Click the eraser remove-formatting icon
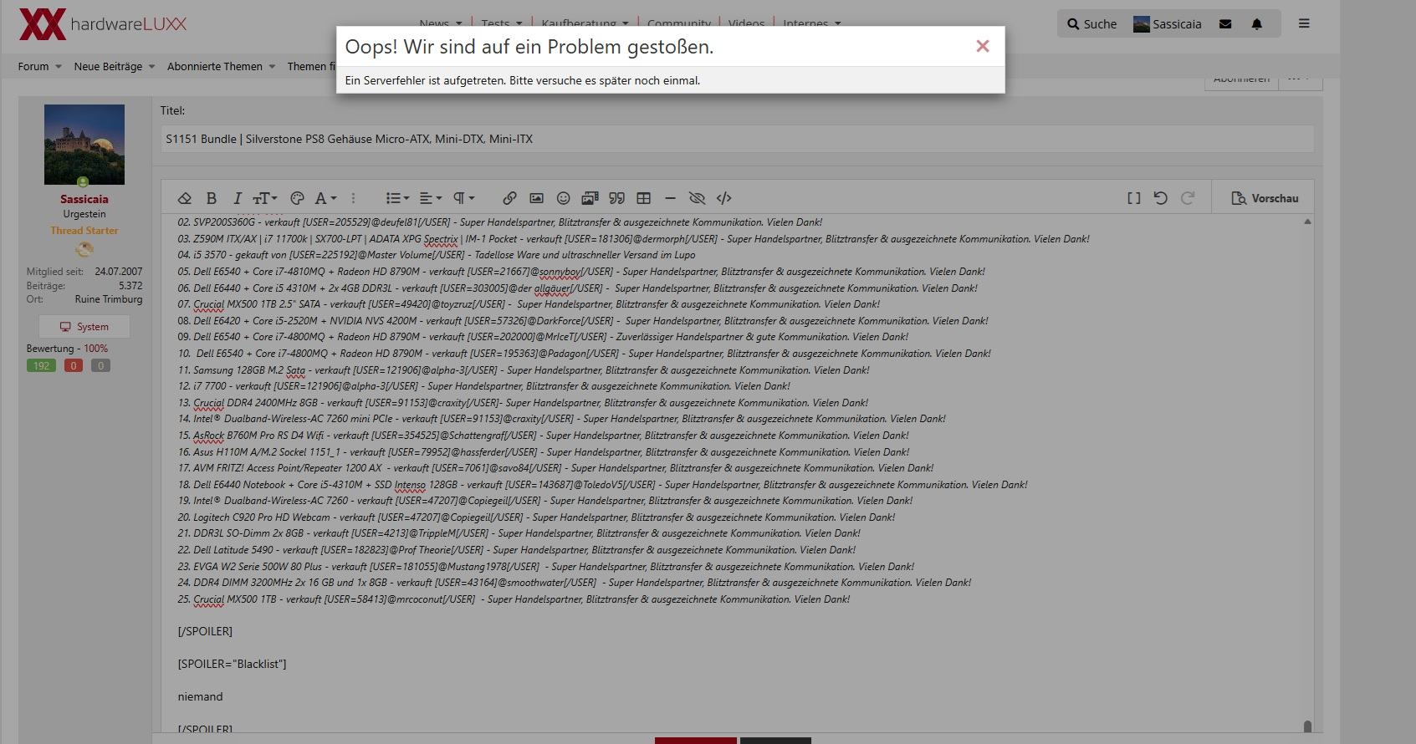1416x744 pixels. coord(185,198)
